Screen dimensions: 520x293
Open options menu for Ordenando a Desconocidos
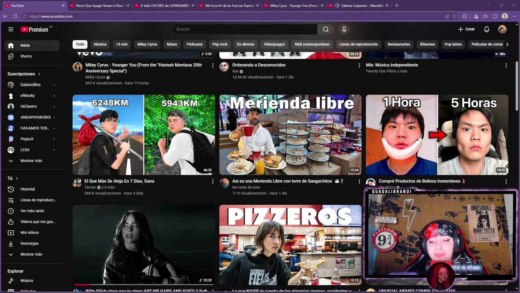point(359,66)
